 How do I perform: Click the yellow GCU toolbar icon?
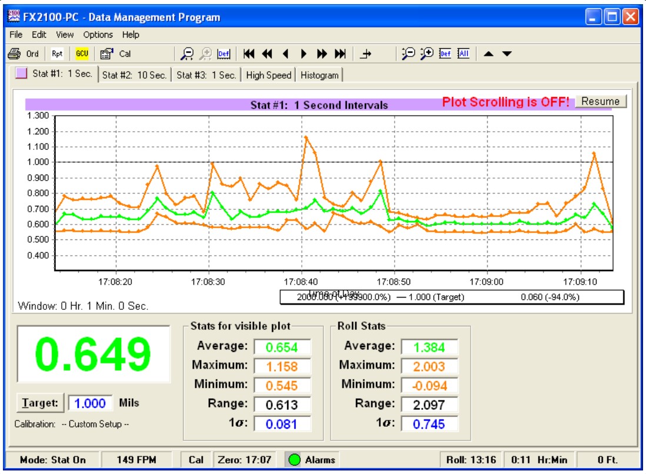[82, 54]
